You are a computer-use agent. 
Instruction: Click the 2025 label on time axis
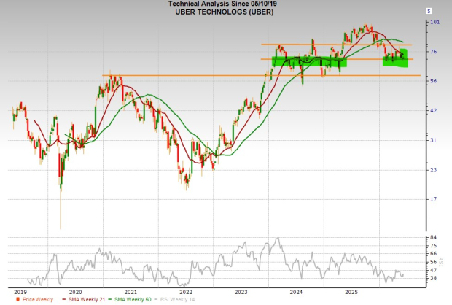click(x=351, y=292)
